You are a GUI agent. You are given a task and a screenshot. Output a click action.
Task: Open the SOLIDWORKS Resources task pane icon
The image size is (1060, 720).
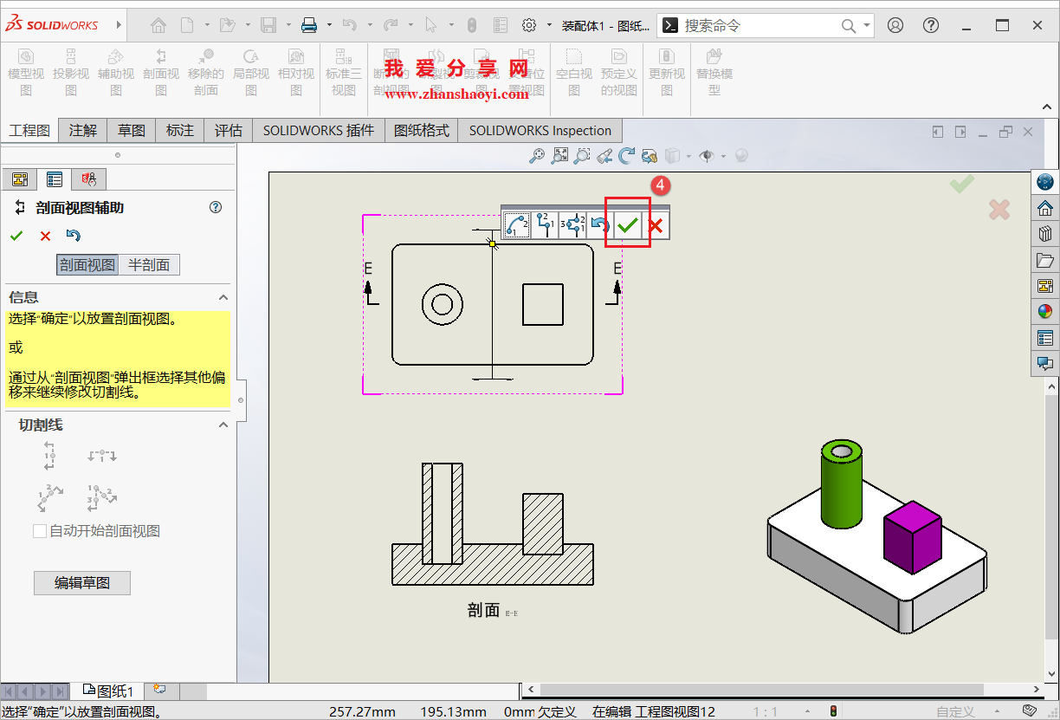(x=1045, y=208)
